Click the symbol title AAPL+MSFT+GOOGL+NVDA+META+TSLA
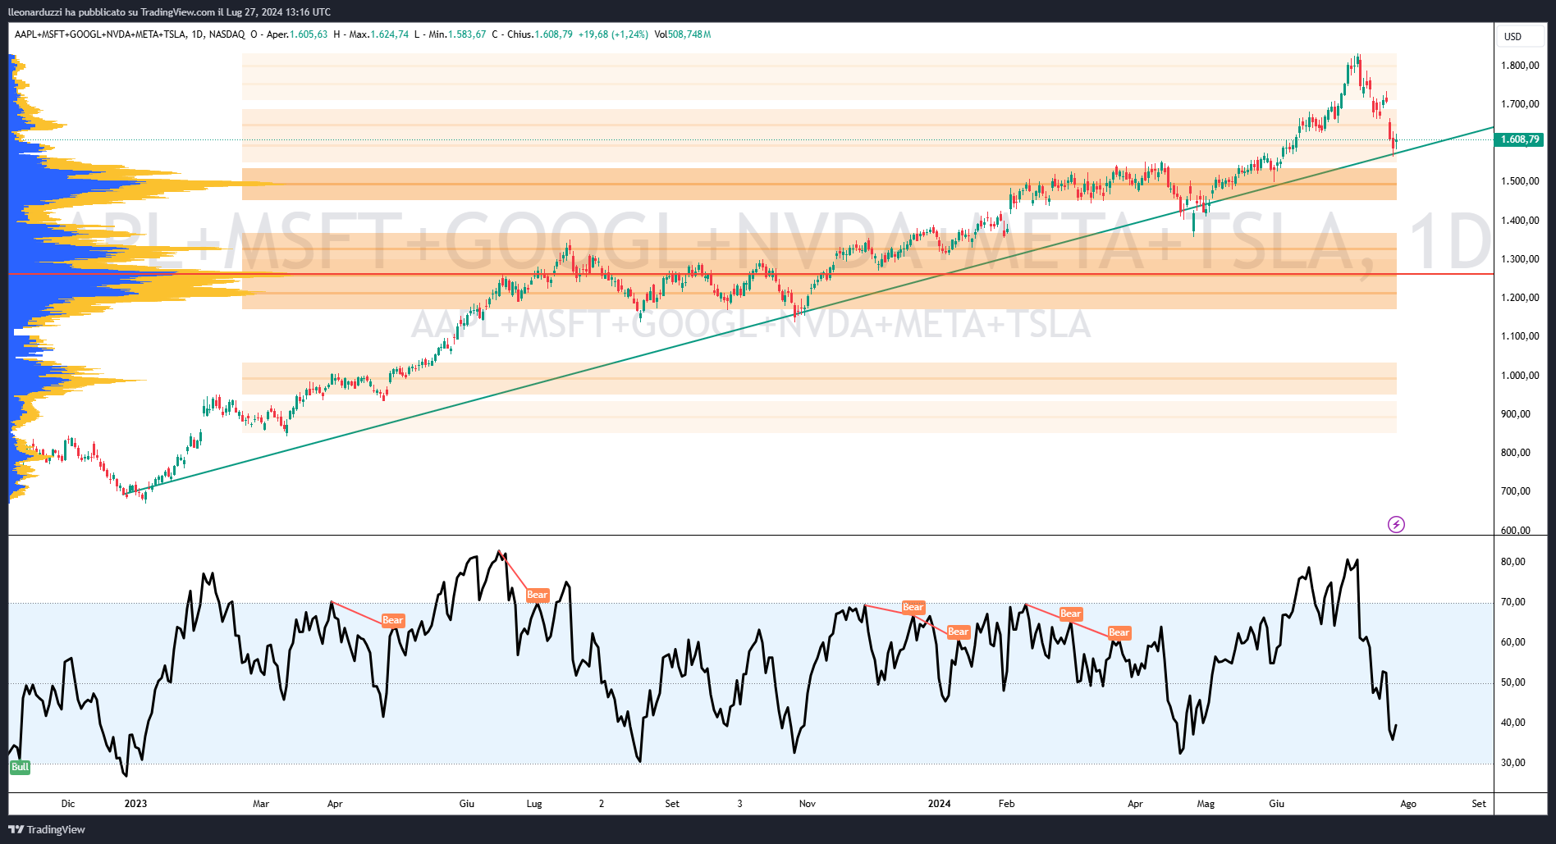The height and width of the screenshot is (844, 1556). coord(100,34)
